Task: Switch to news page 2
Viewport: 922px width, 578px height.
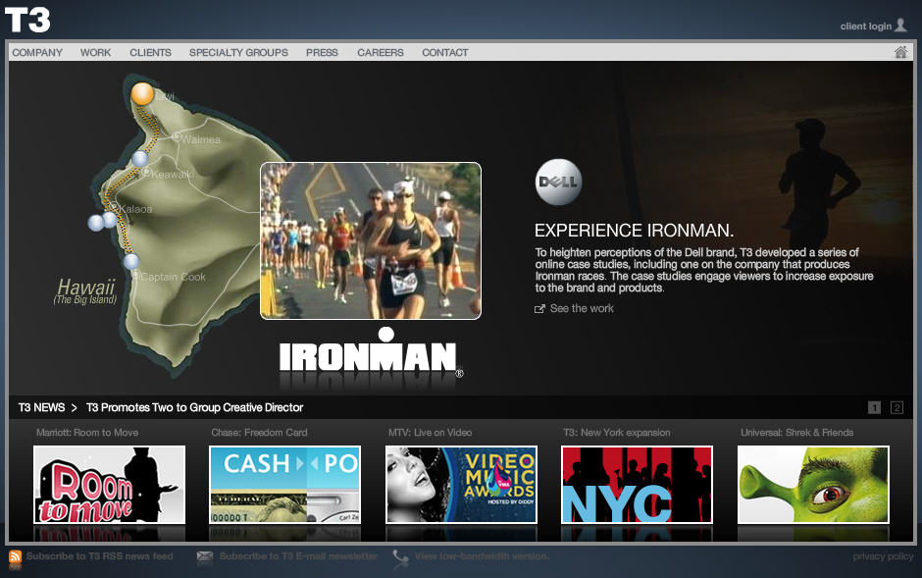Action: 896,407
